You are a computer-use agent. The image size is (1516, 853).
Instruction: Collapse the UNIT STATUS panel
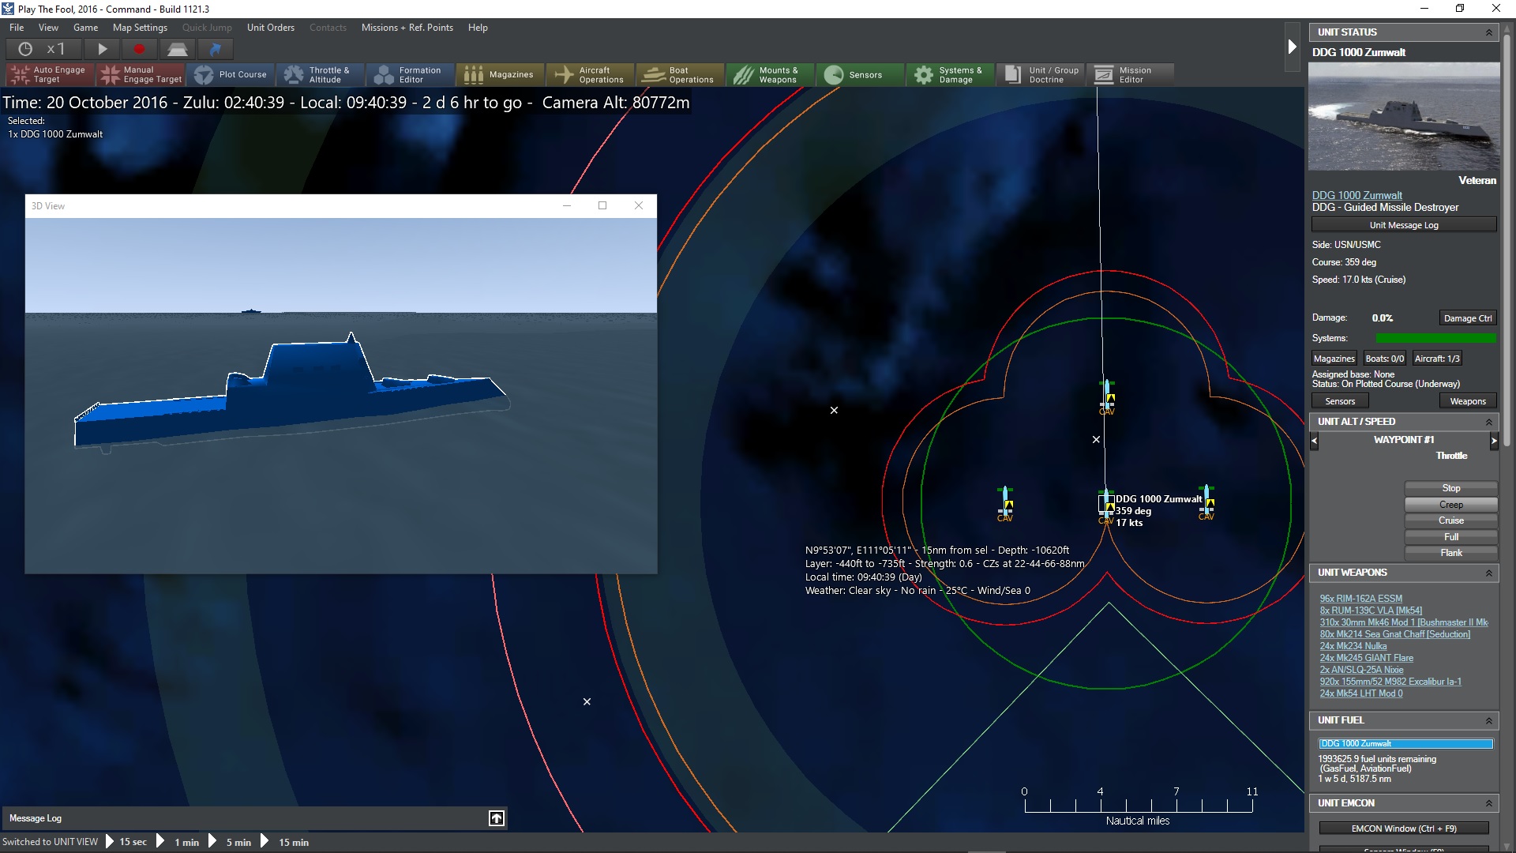pyautogui.click(x=1489, y=32)
